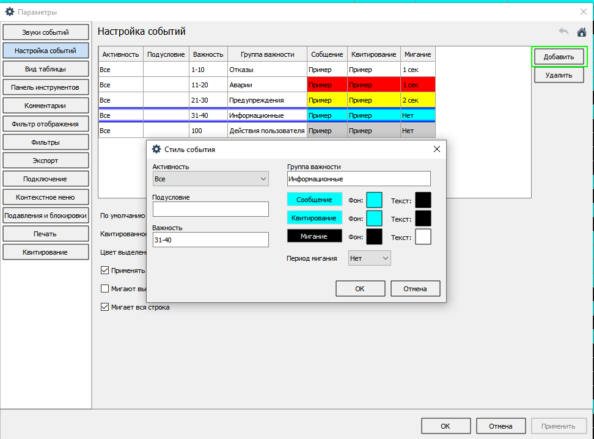Screen dimensions: 594x439
Task: Click the home icon in the settings header
Action: tap(581, 32)
